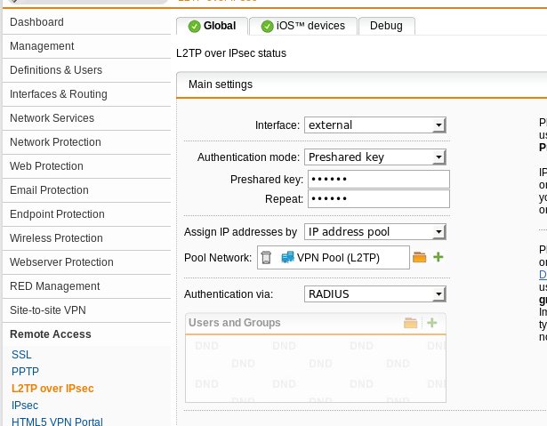Open Wireless Protection menu
This screenshot has width=547, height=426.
pos(86,238)
